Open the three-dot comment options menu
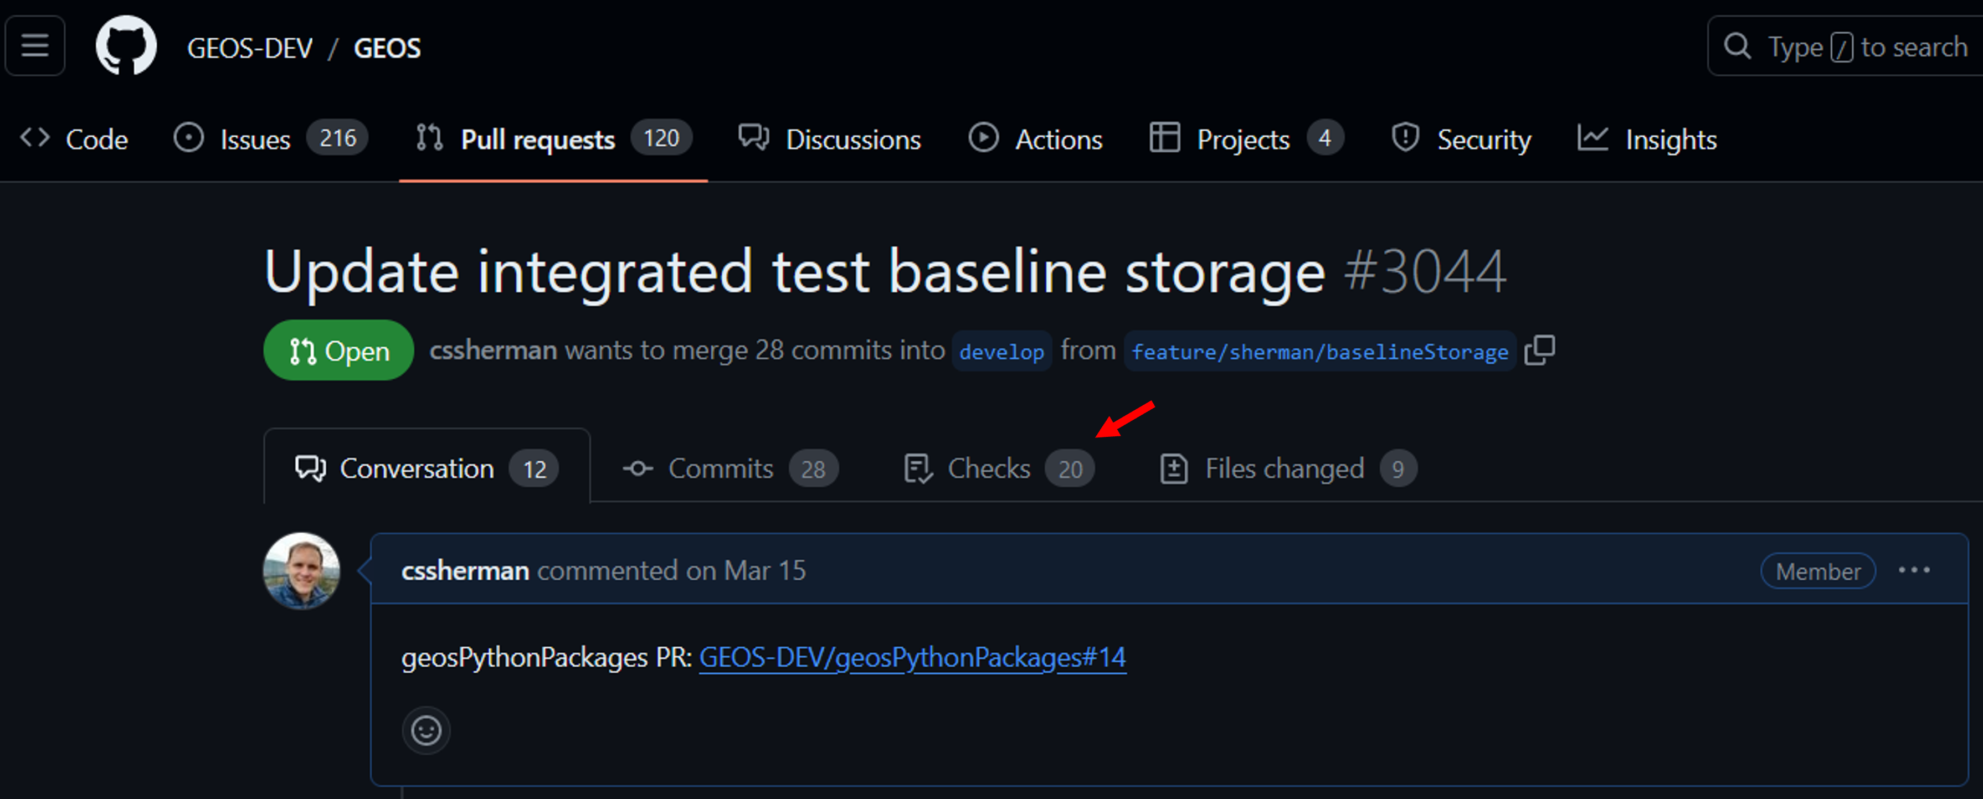 (1914, 570)
